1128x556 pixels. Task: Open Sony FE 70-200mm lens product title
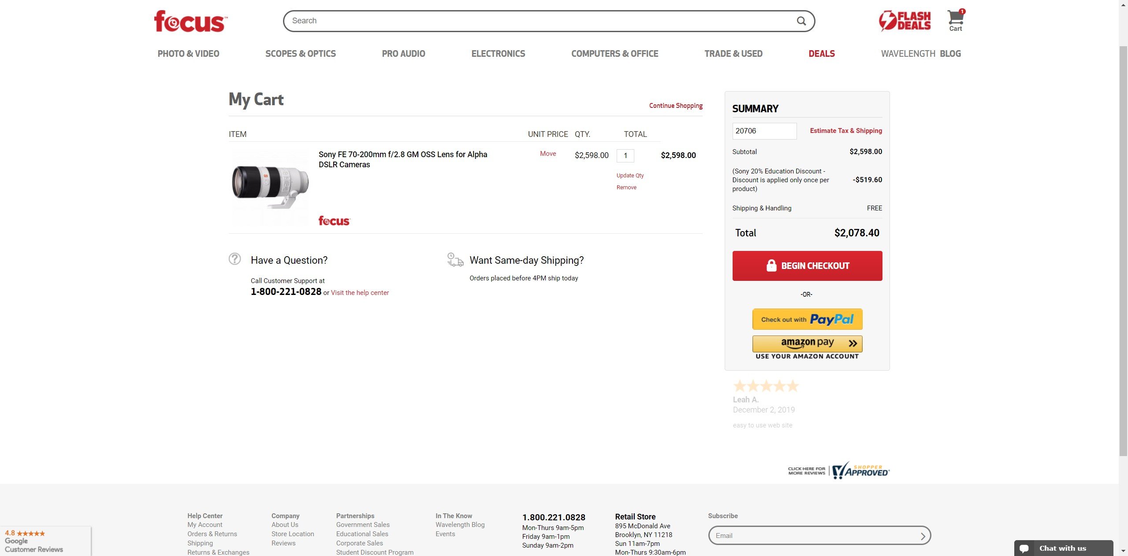click(x=402, y=159)
